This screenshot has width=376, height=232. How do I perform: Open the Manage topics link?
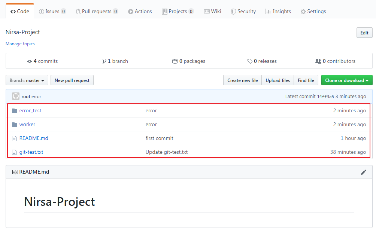coord(20,44)
